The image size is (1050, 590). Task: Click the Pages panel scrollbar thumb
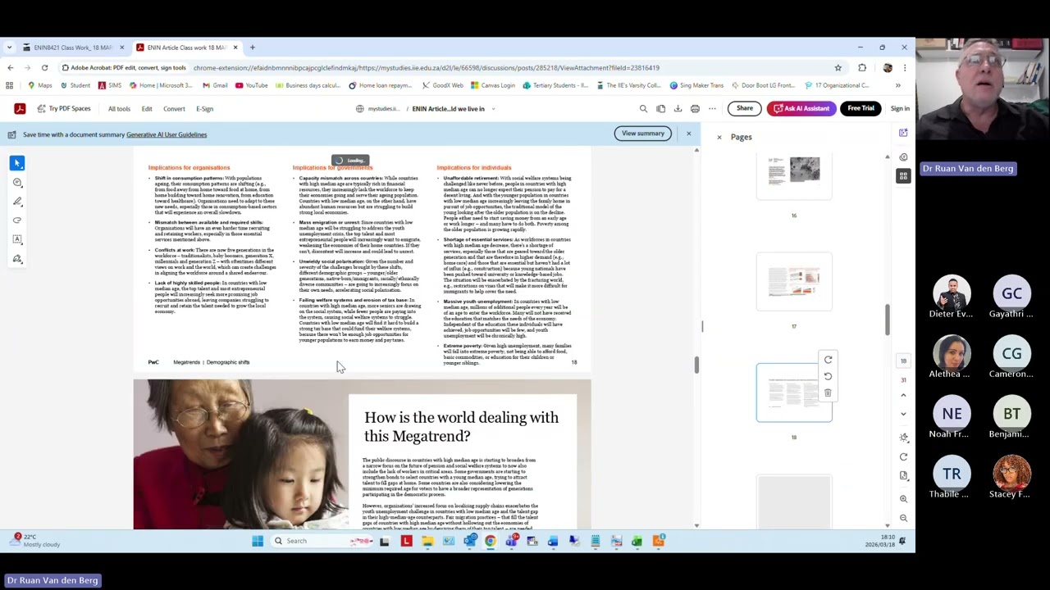(887, 320)
